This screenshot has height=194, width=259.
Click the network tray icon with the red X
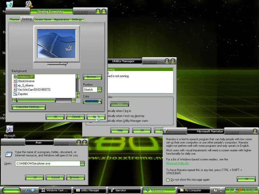pyautogui.click(x=235, y=190)
